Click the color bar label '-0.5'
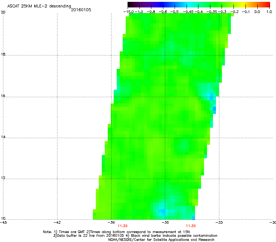Viewport: 276px width, 242px height. pyautogui.click(x=175, y=12)
